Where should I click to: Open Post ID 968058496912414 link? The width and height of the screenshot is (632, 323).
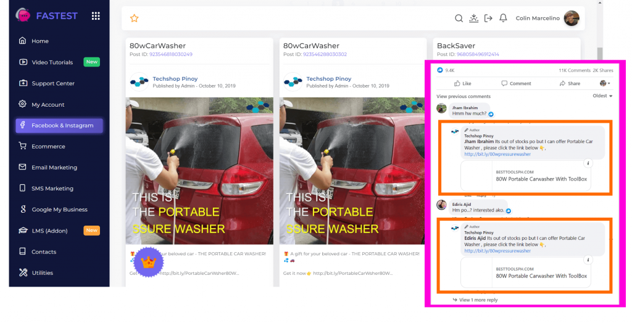point(478,54)
